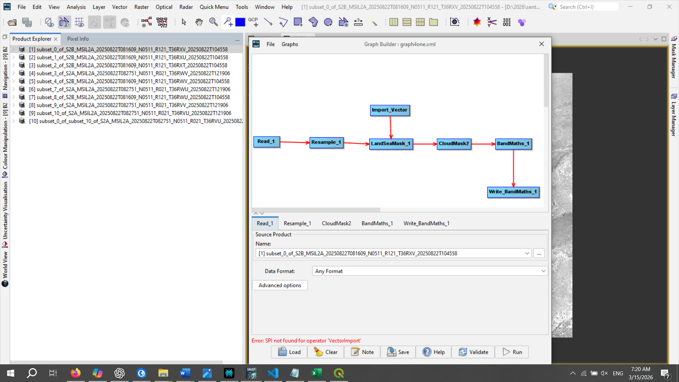The image size is (679, 382).
Task: Open the source product Name dropdown
Action: click(x=527, y=253)
